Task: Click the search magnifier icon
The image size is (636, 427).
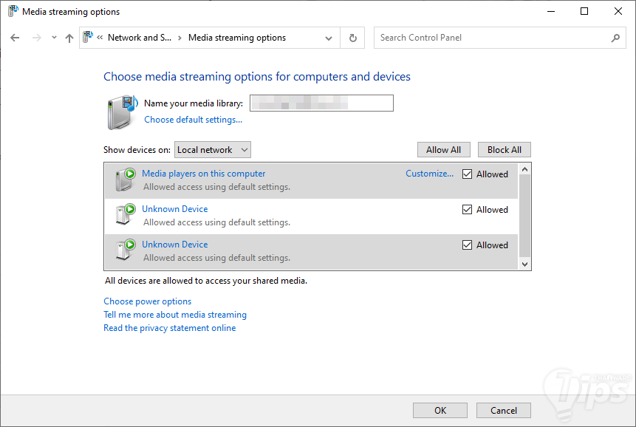Action: pyautogui.click(x=615, y=38)
